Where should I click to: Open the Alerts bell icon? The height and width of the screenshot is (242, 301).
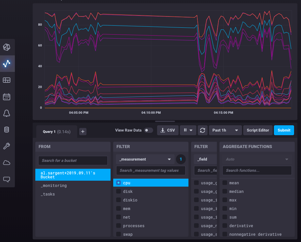pos(7,113)
